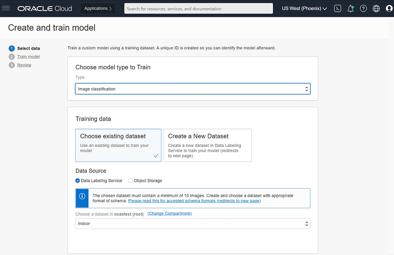Viewport: 394px width, 255px height.
Task: Go to the Review step
Action: (24, 65)
